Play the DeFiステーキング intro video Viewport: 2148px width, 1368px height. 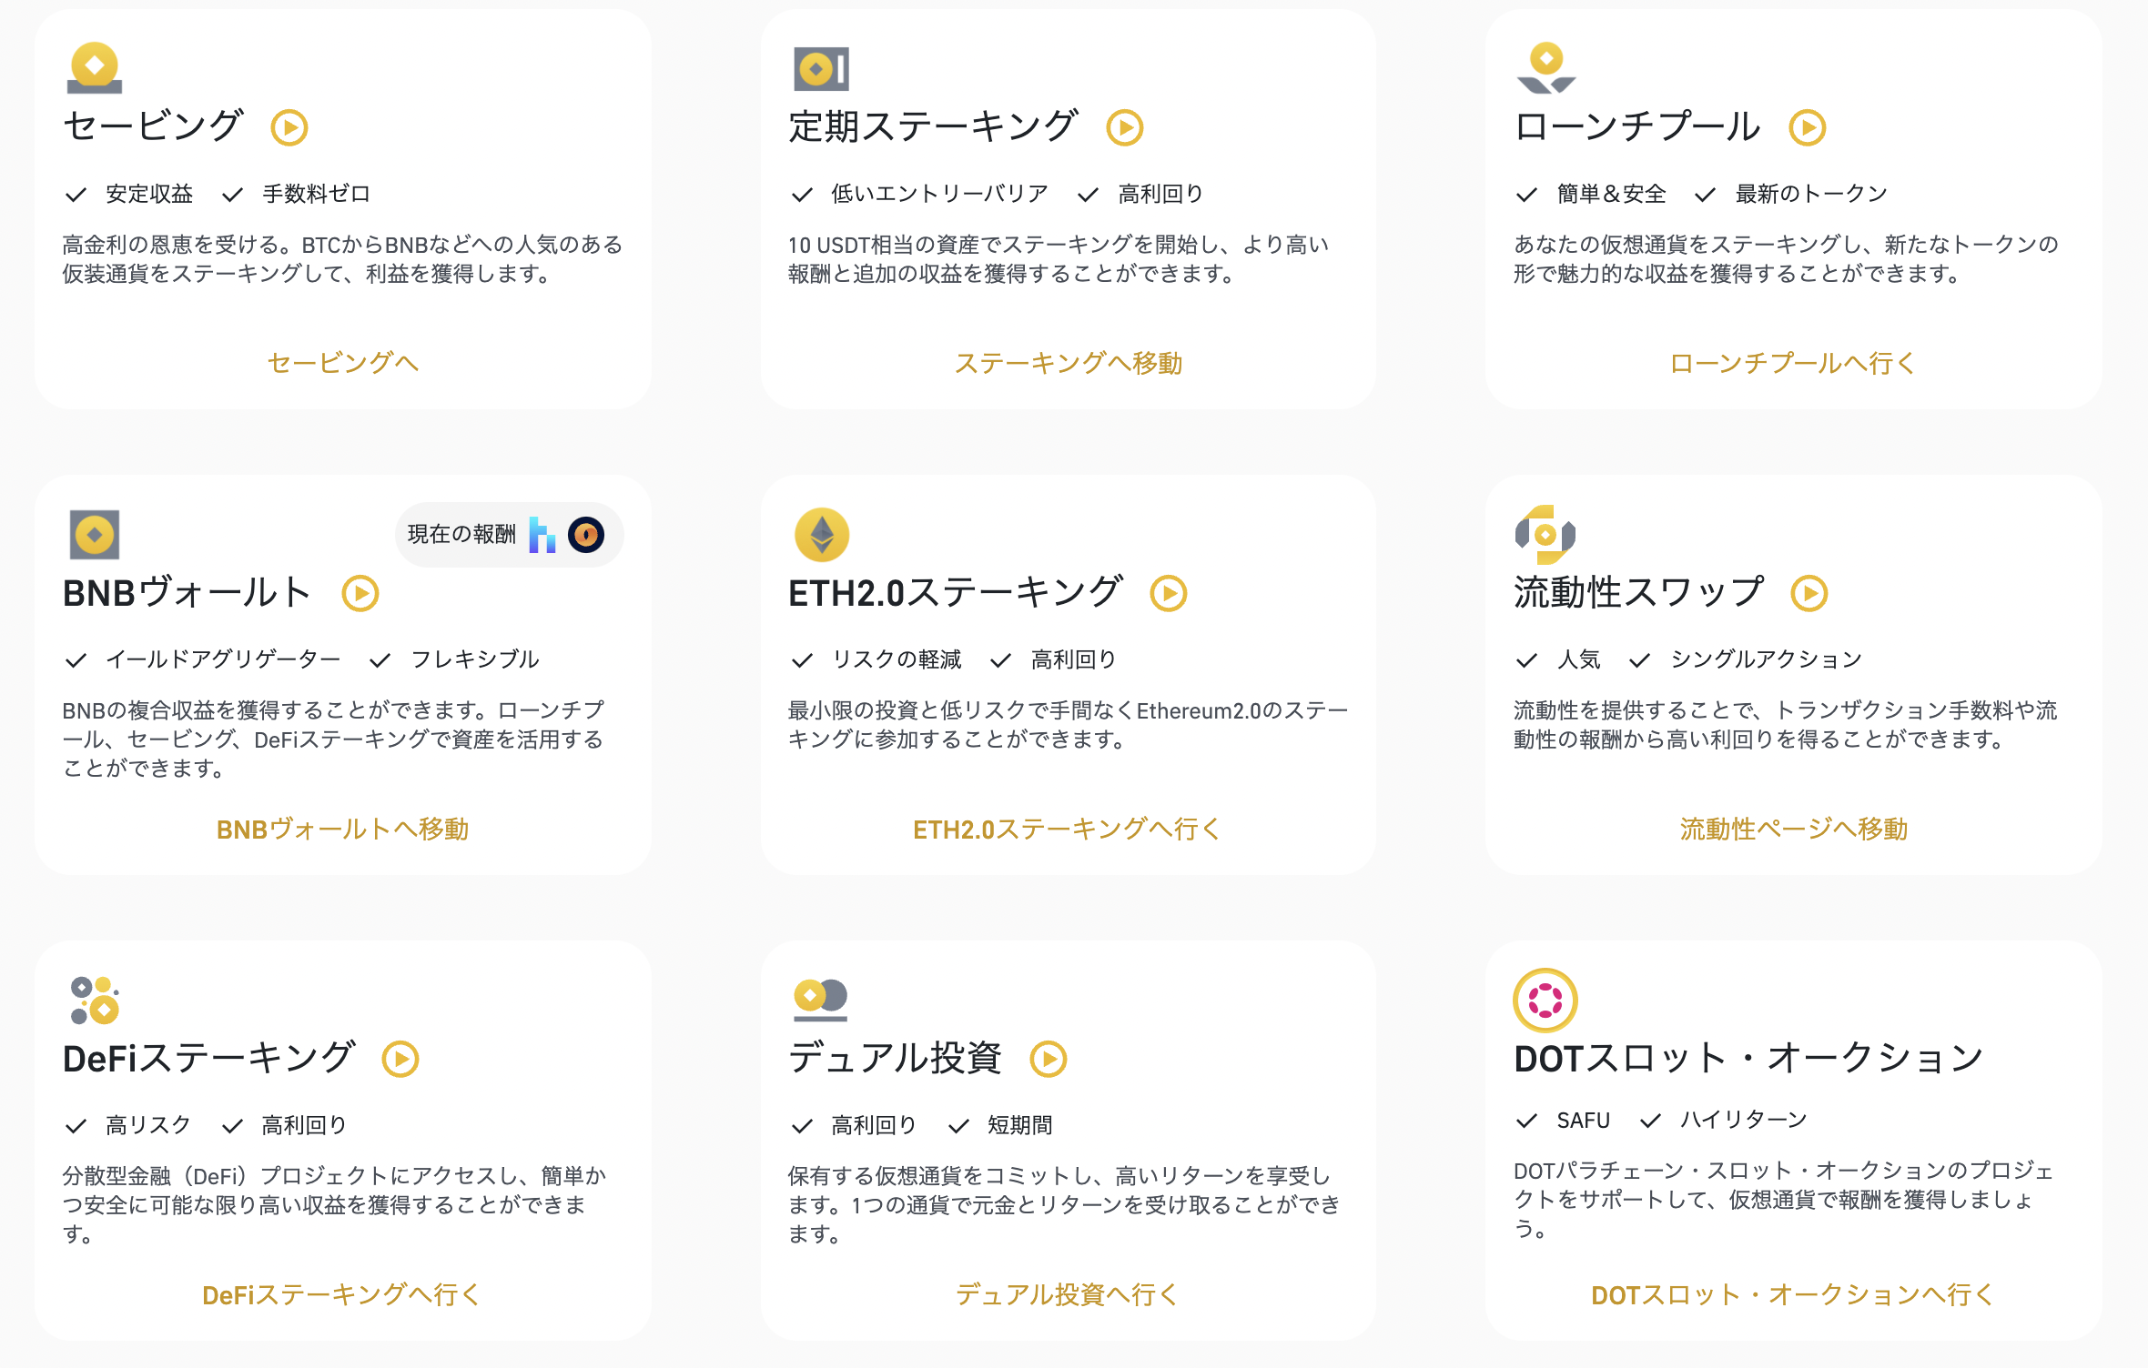click(400, 1058)
